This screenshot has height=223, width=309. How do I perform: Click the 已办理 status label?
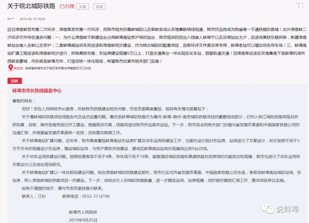pyautogui.click(x=67, y=6)
